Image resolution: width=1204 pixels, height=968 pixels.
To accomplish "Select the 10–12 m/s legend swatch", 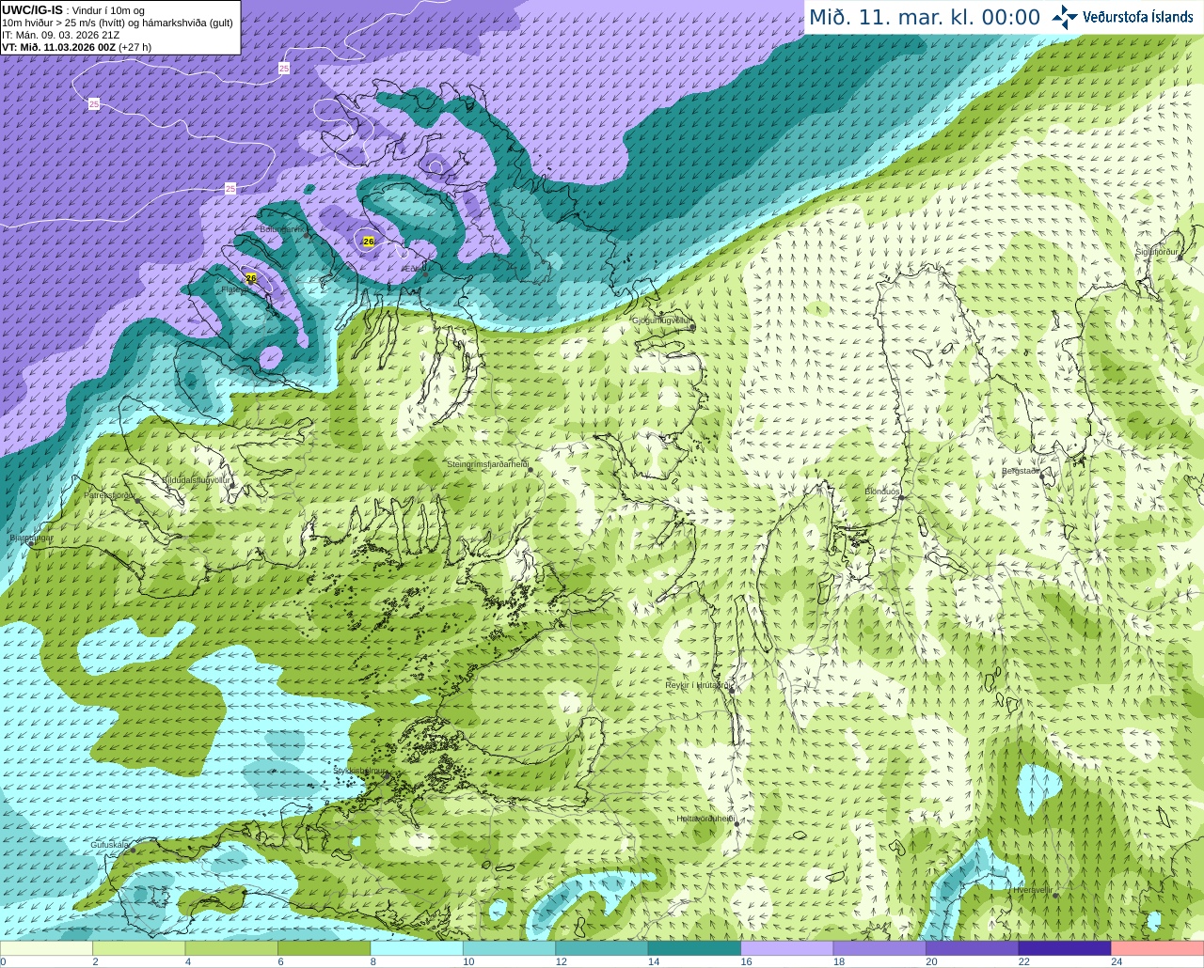I will point(509,948).
